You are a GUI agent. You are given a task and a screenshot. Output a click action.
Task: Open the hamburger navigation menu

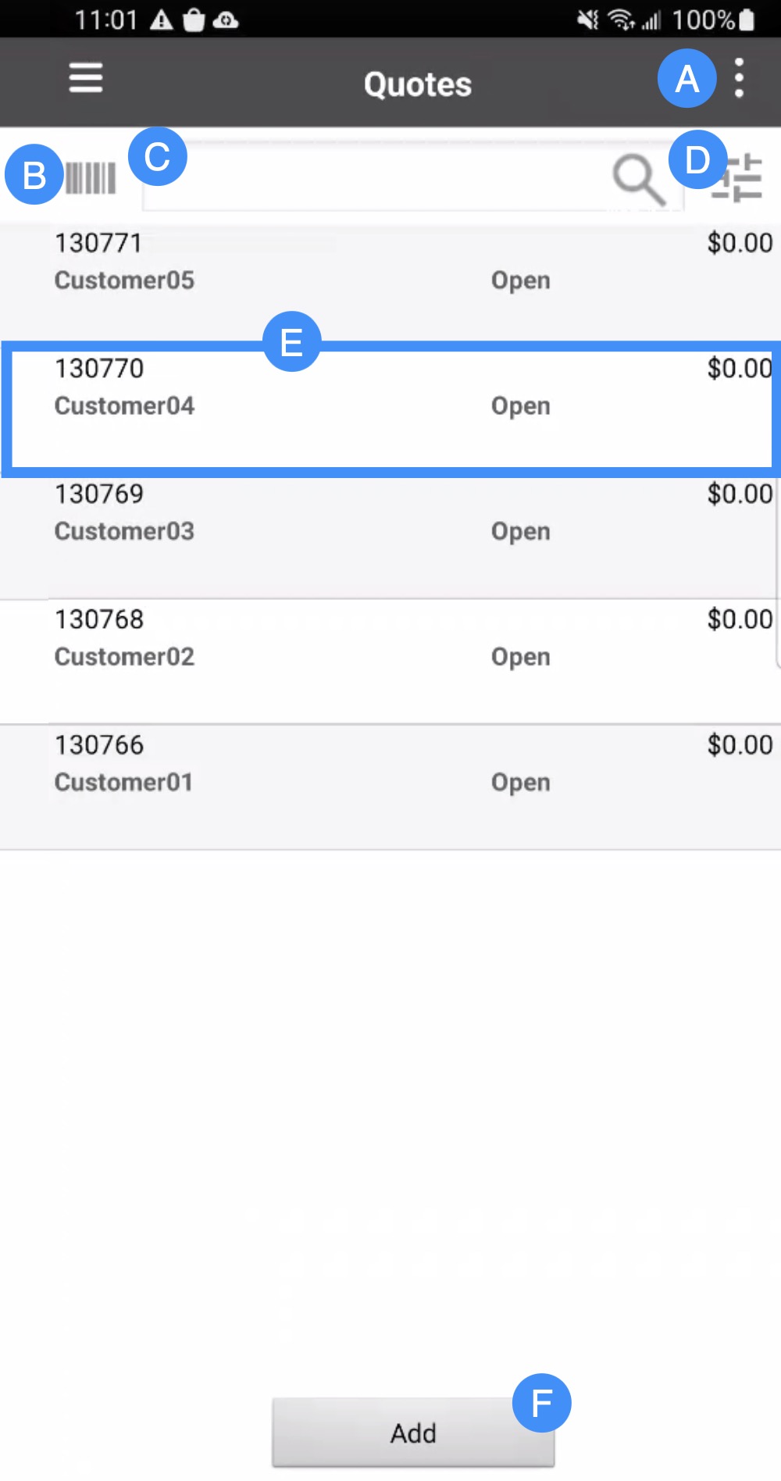click(86, 78)
